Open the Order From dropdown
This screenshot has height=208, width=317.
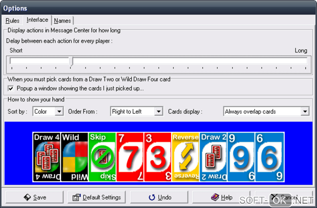point(137,111)
